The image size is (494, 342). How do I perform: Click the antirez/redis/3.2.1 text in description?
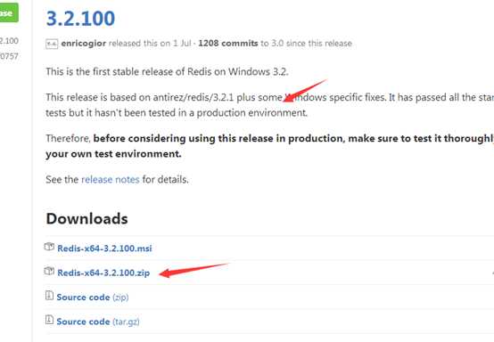(193, 98)
